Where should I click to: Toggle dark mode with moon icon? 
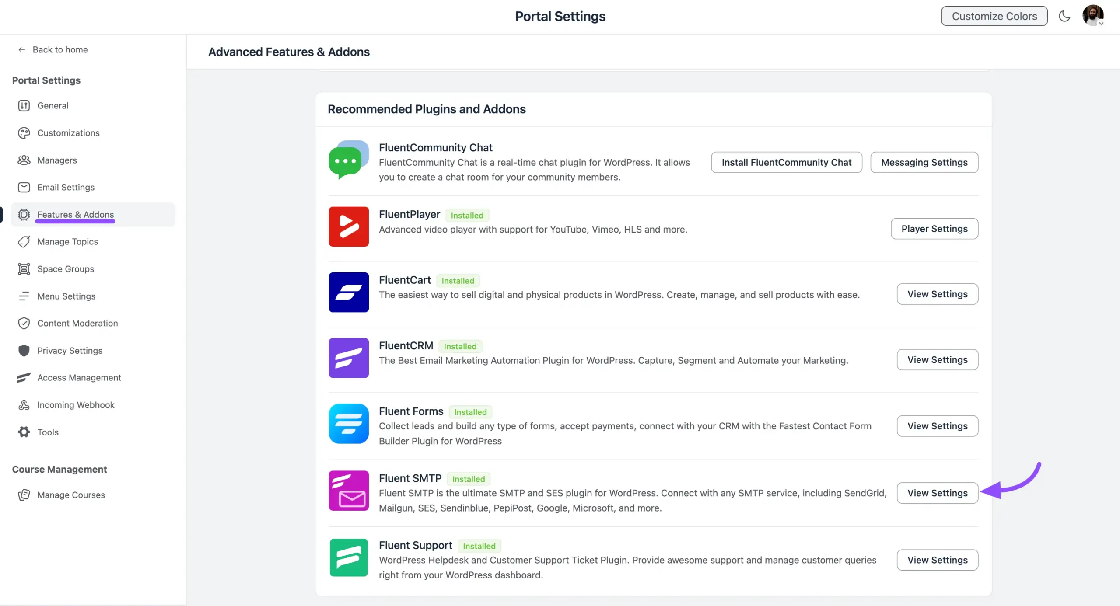[x=1064, y=16]
